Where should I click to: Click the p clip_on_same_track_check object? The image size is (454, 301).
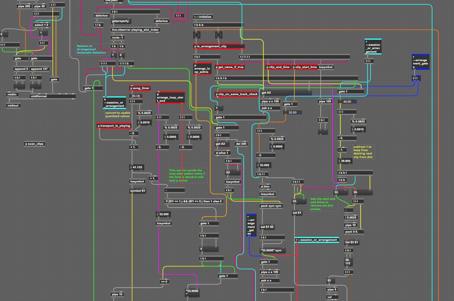tap(236, 94)
